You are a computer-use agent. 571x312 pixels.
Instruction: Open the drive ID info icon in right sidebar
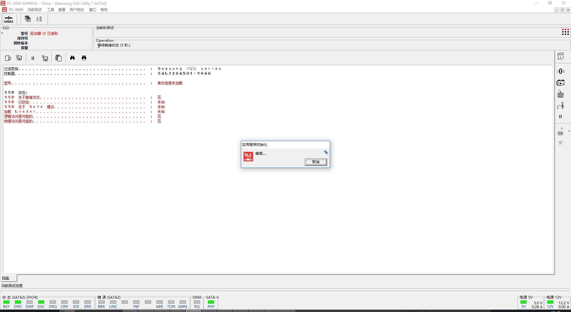561,56
